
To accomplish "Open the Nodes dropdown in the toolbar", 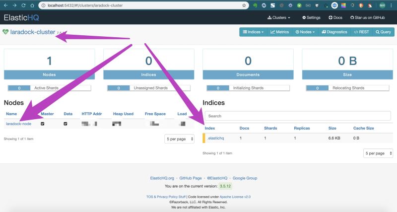I will coord(305,32).
